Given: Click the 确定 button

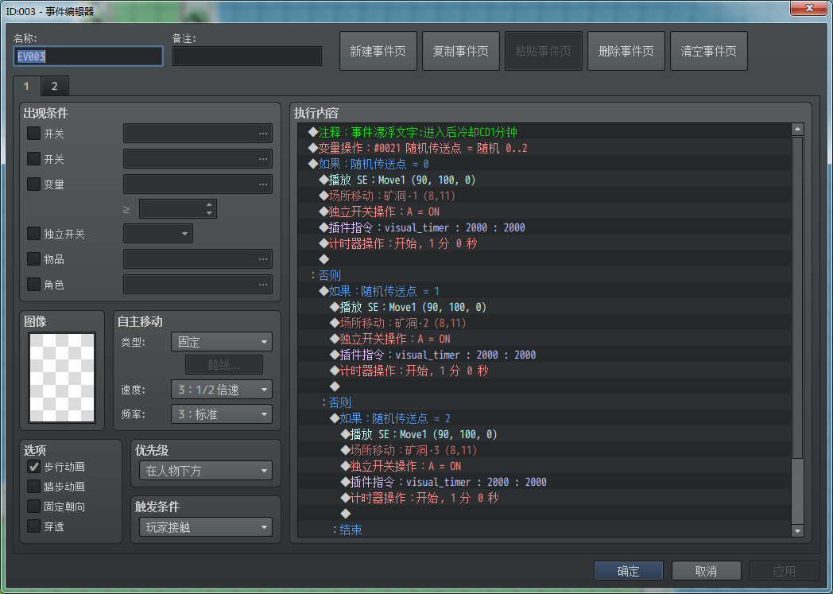Looking at the screenshot, I should [628, 571].
